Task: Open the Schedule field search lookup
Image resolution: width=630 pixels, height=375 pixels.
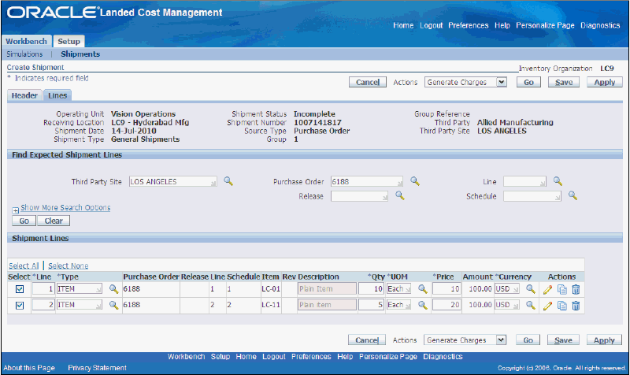Action: point(573,195)
